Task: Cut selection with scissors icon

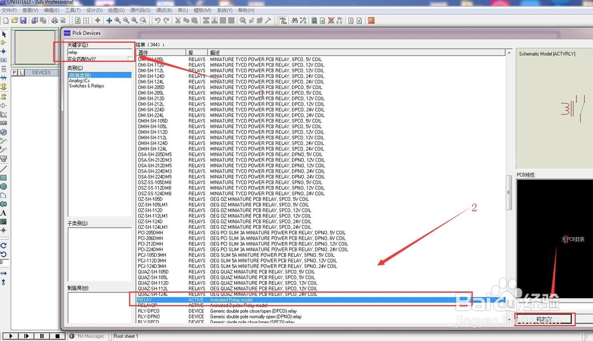Action: (178, 20)
